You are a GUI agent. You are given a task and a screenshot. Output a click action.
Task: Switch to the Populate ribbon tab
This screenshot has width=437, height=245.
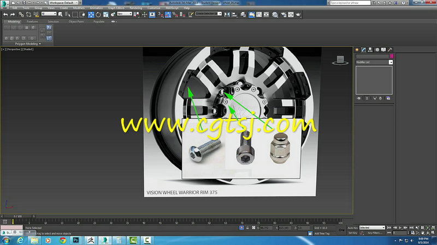point(99,21)
